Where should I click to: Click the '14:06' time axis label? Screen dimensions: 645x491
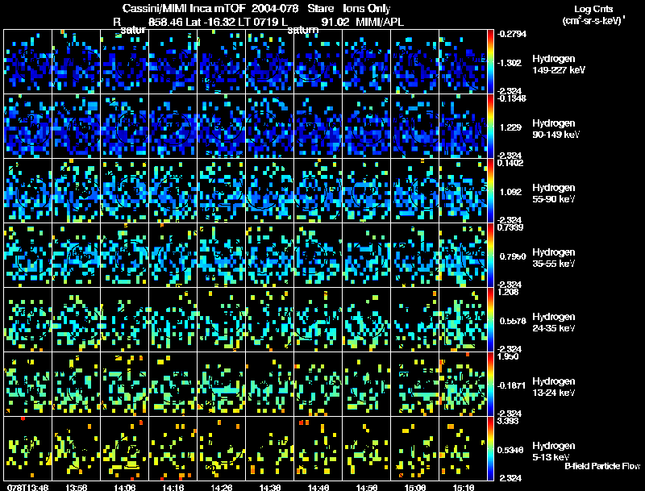point(125,487)
